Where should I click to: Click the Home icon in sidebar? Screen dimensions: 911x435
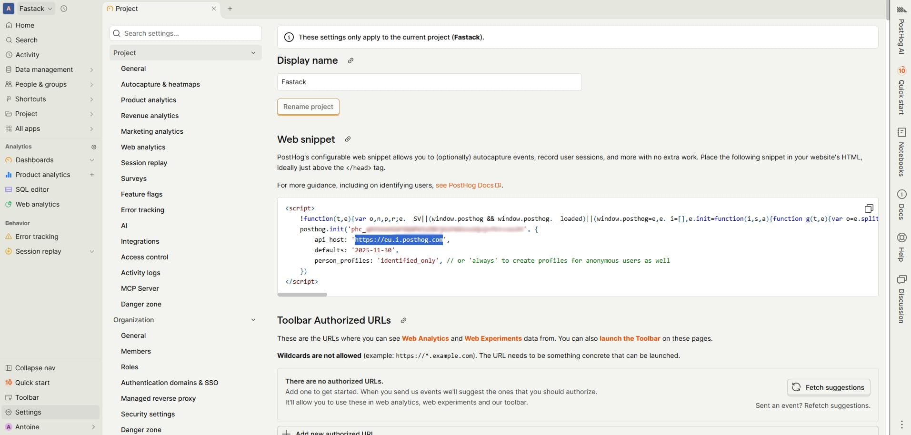[x=9, y=25]
